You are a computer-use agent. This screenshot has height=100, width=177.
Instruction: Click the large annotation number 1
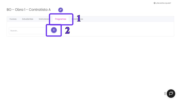click(79, 18)
